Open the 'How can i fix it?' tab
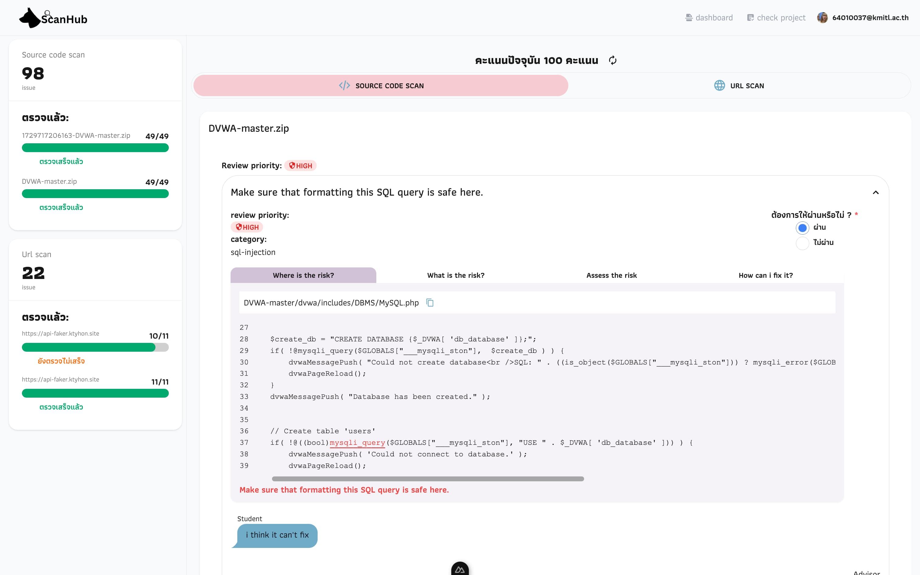 pos(766,275)
